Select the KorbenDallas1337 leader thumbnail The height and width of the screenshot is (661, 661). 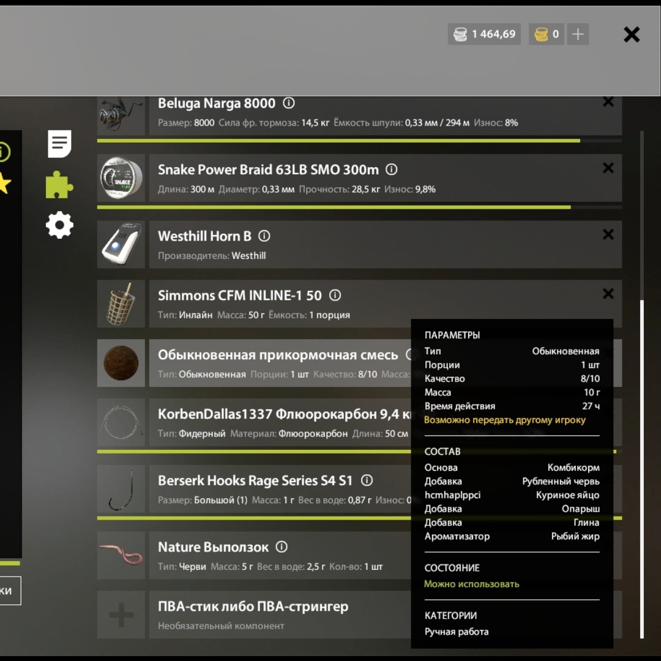(x=121, y=422)
